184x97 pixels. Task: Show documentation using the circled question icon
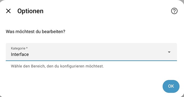click(x=174, y=11)
